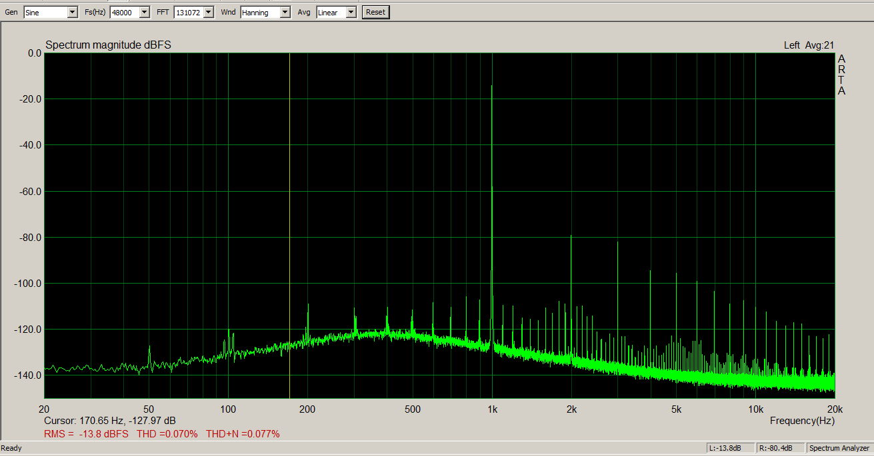Click the Frequency(Hz) axis label
The image size is (874, 456).
click(x=802, y=421)
